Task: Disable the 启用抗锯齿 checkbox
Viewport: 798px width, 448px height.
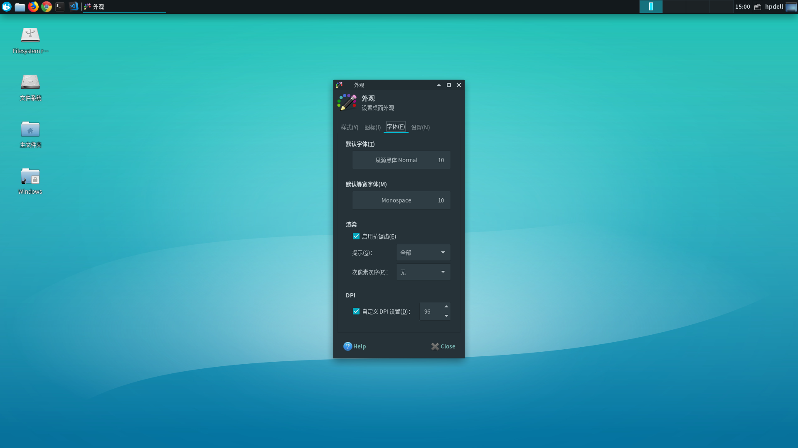Action: [356, 236]
